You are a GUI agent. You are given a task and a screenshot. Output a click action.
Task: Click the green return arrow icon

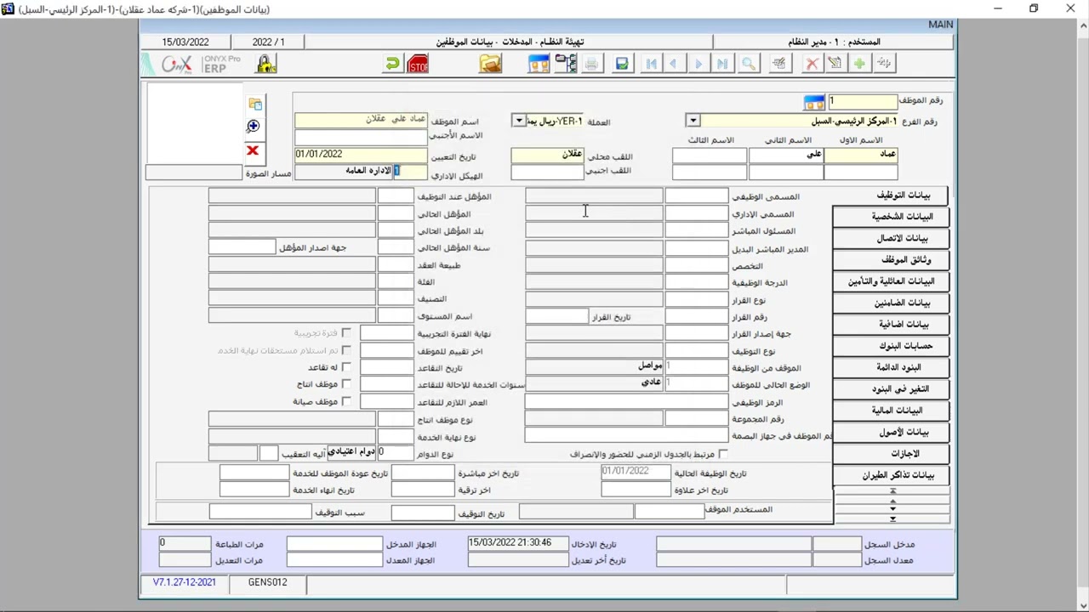391,64
